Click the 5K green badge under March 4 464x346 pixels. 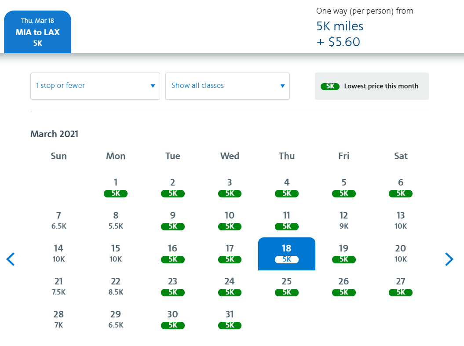click(287, 193)
